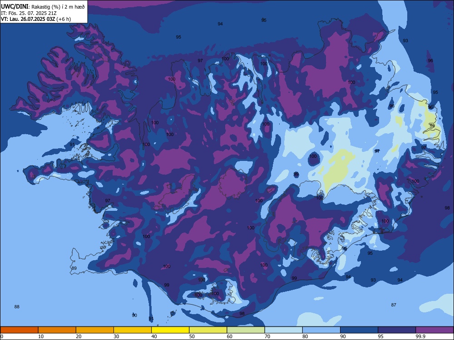Select the 10–20 orange legend swatch
Screen dimensions: 454x340
point(57,330)
